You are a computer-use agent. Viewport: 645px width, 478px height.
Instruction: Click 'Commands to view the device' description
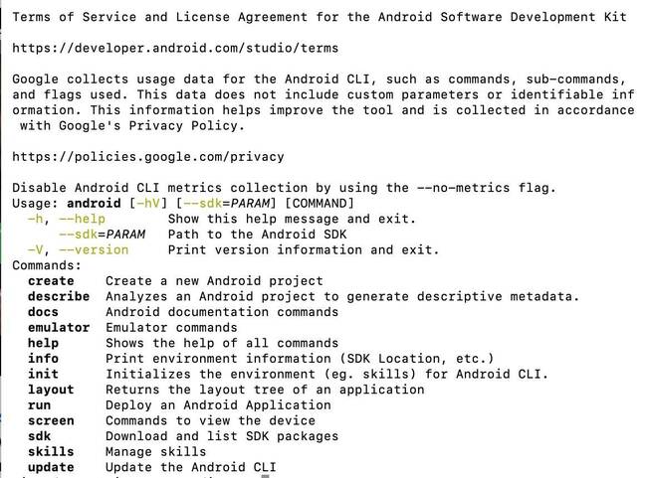[x=211, y=421]
